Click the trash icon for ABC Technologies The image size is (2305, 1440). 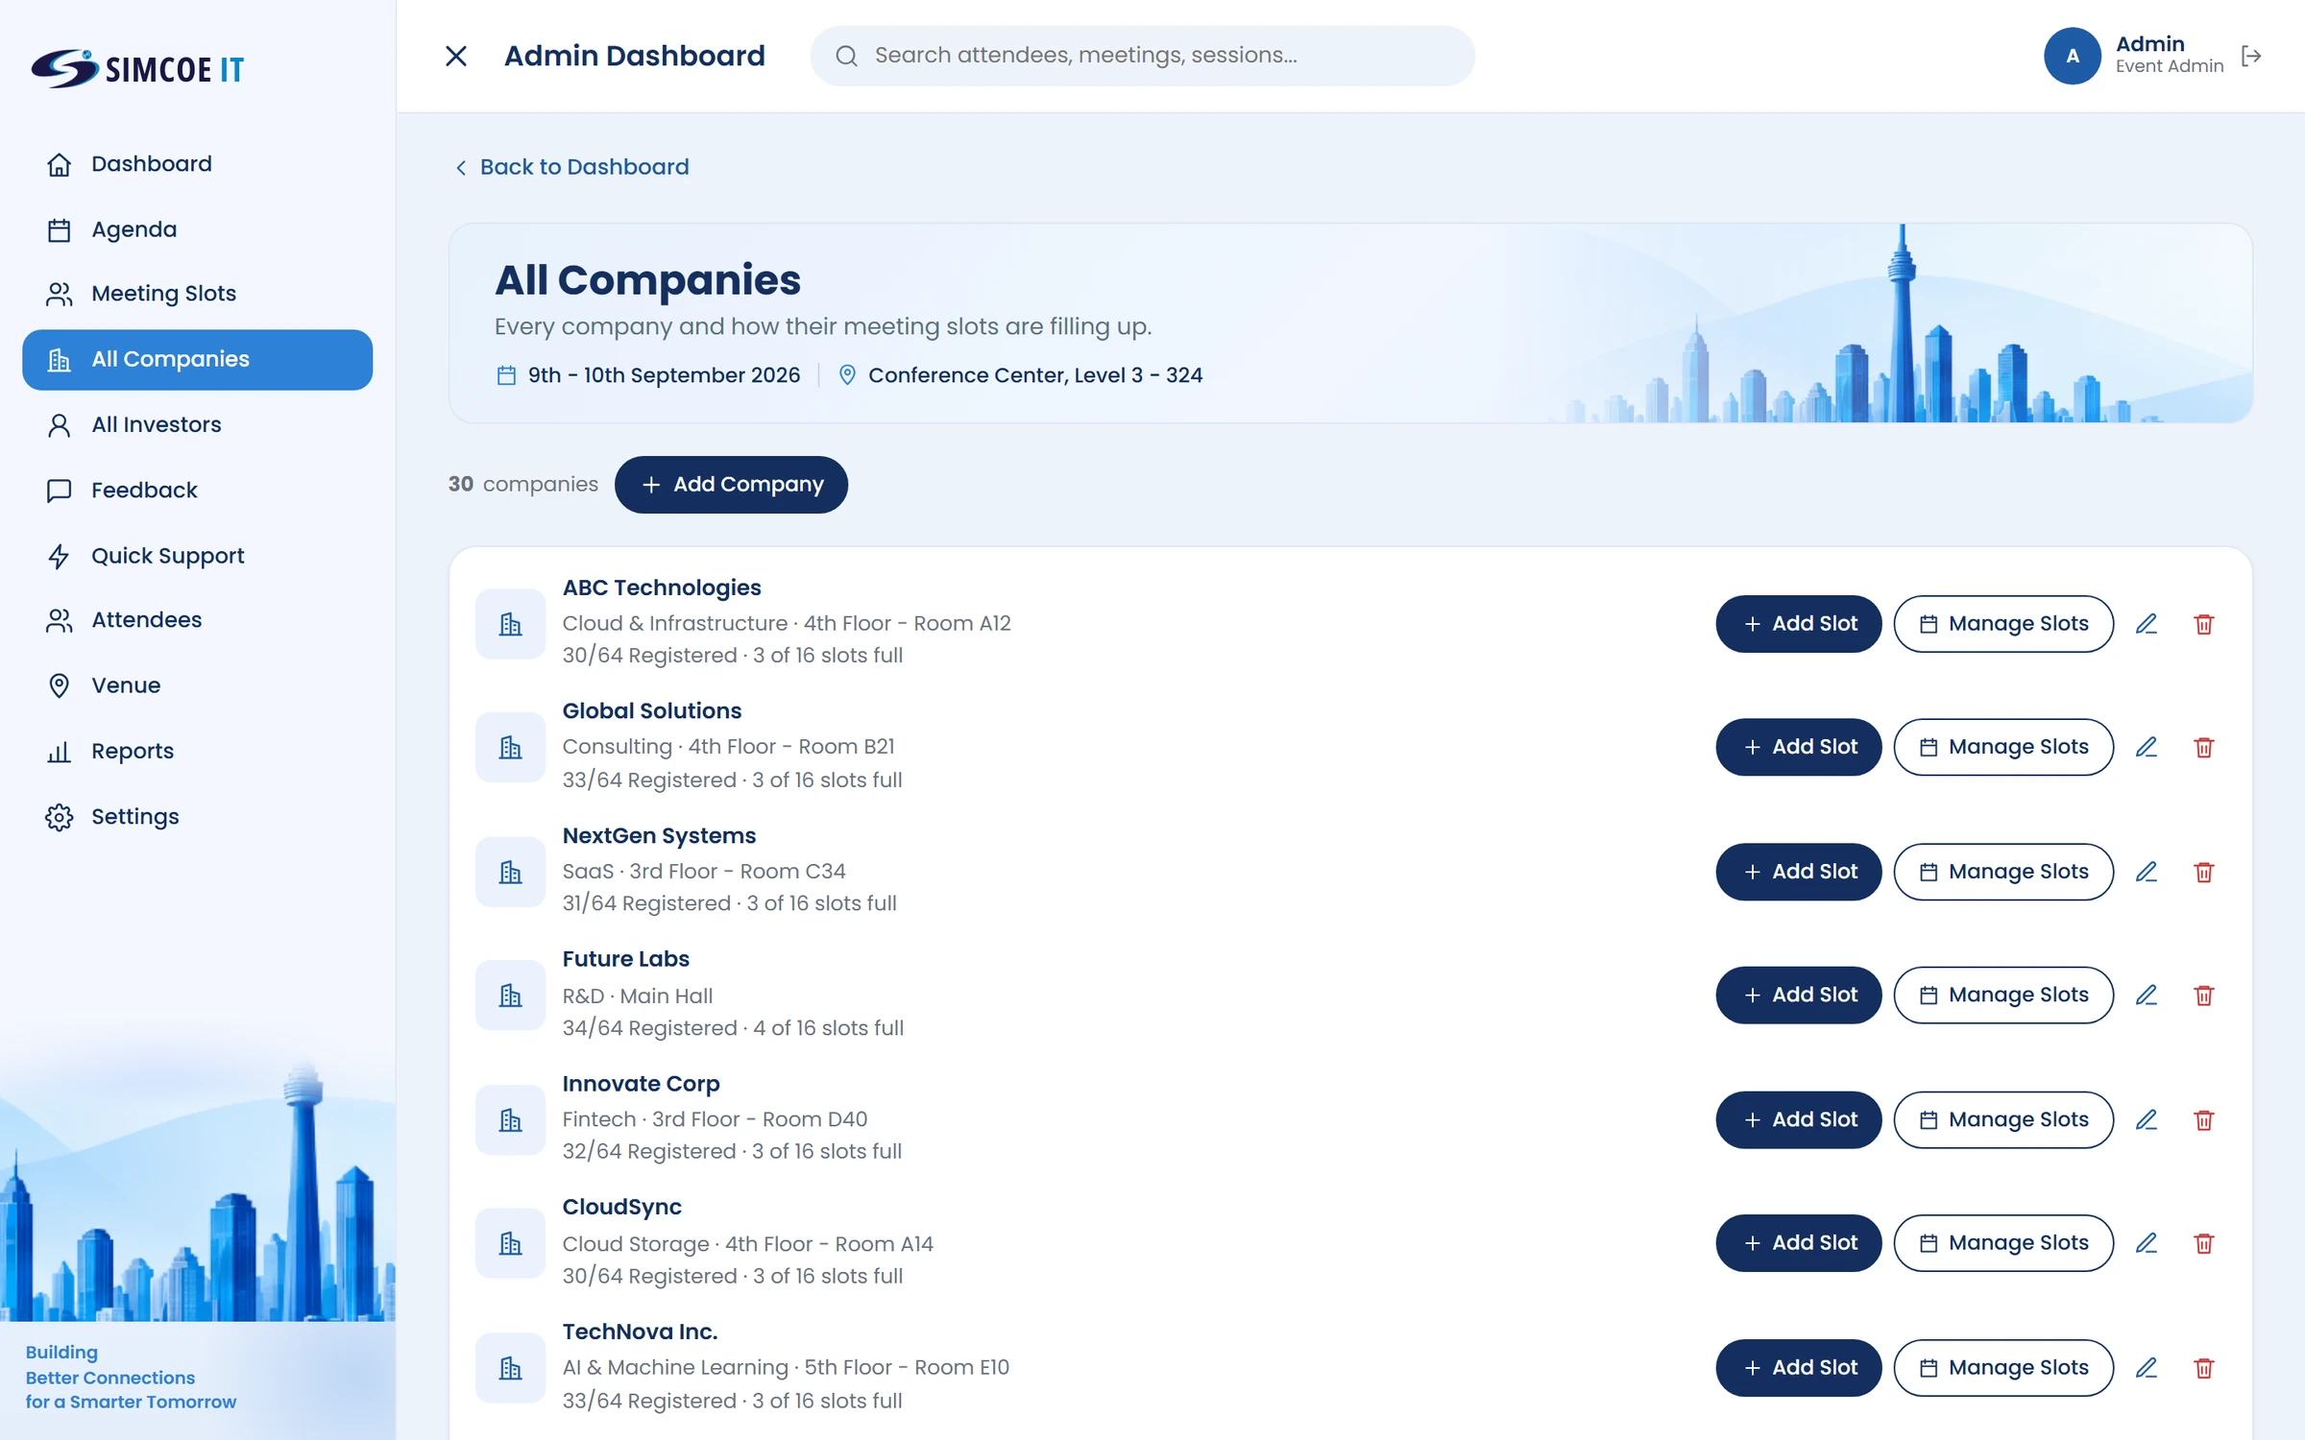coord(2204,624)
